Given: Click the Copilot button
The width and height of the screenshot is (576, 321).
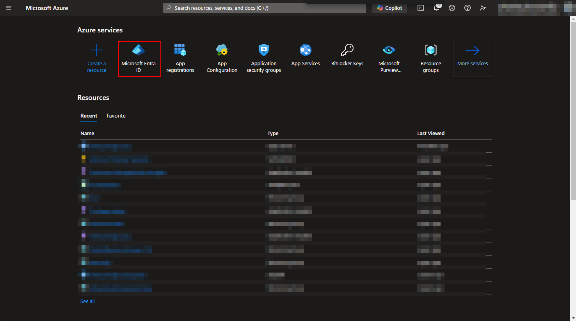Looking at the screenshot, I should (389, 8).
